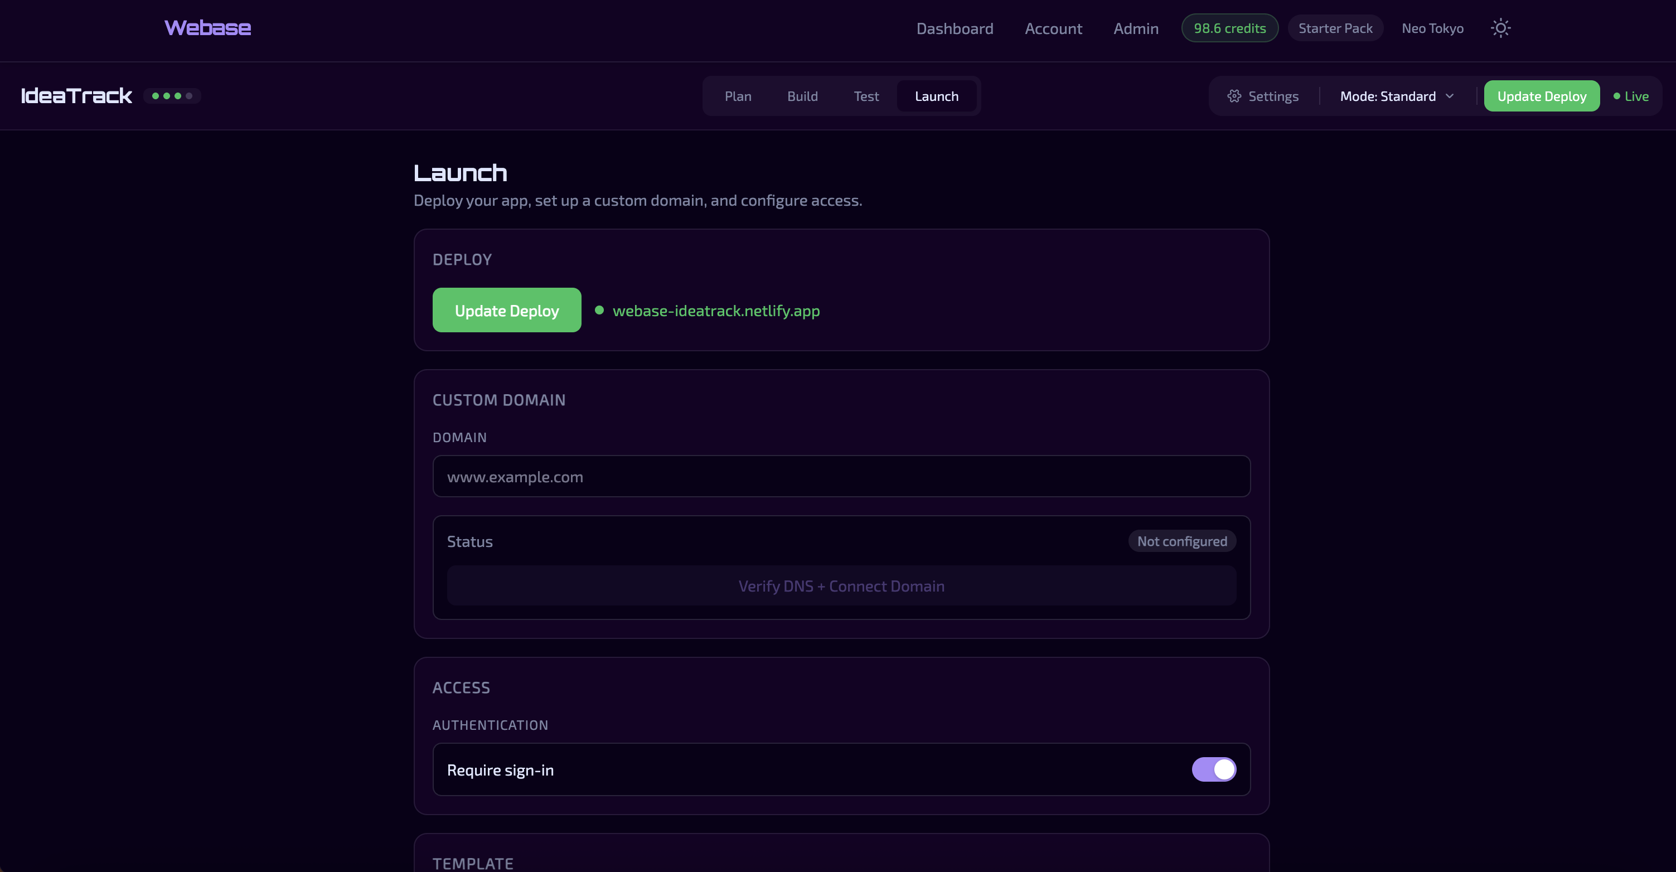Click the www.example.com domain field
The width and height of the screenshot is (1676, 872).
point(841,476)
